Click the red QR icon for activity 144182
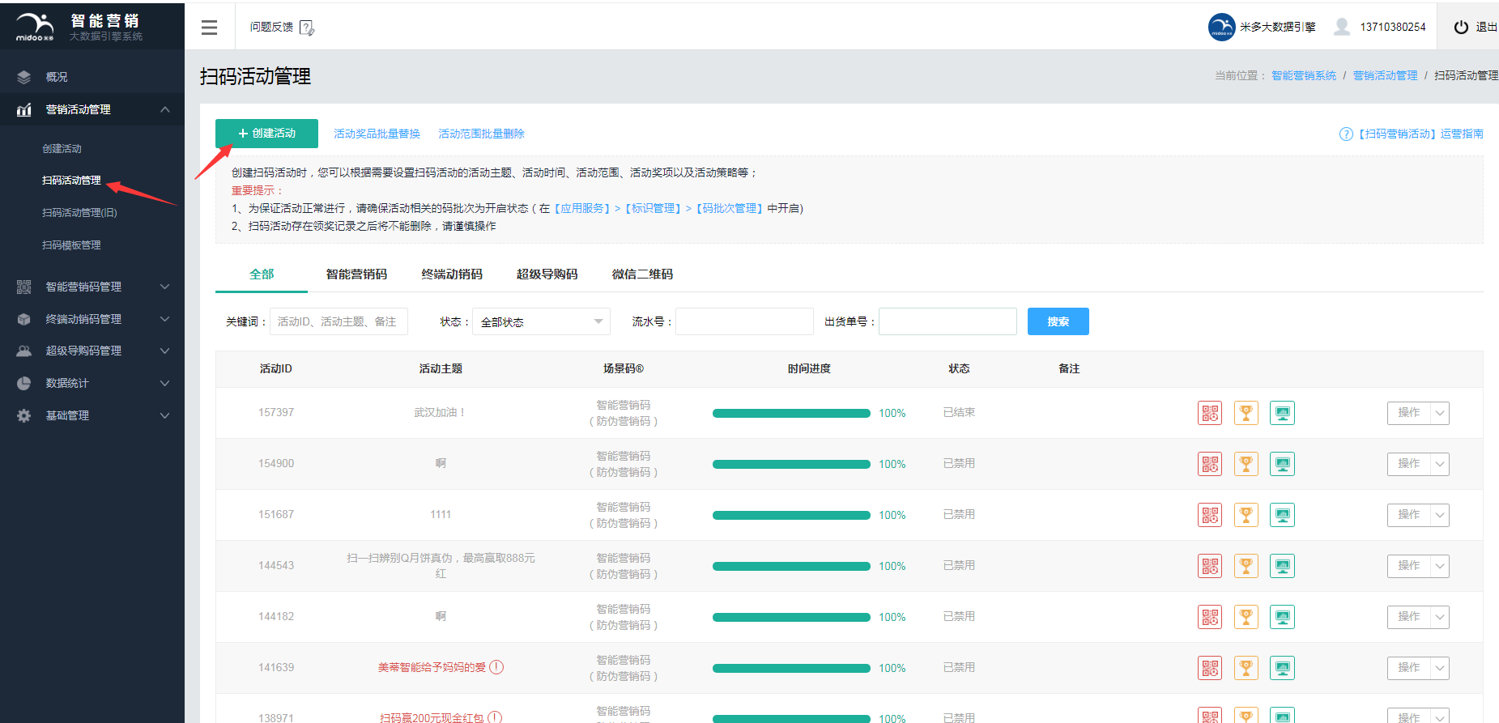 pos(1210,617)
